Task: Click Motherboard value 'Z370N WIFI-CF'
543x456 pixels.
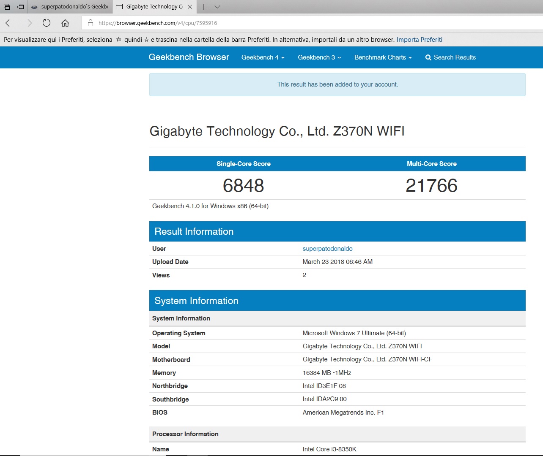Action: [x=367, y=359]
